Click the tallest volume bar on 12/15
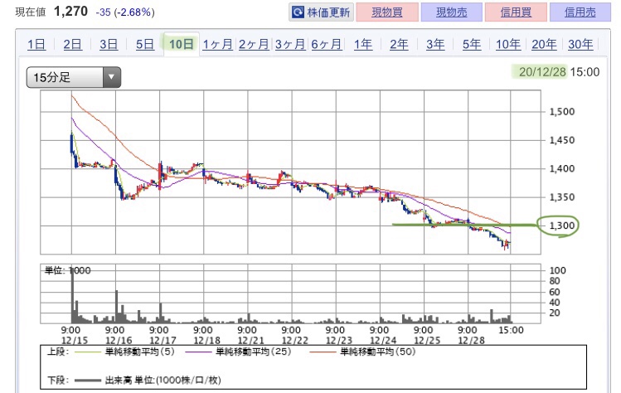This screenshot has height=393, width=621. pyautogui.click(x=72, y=297)
